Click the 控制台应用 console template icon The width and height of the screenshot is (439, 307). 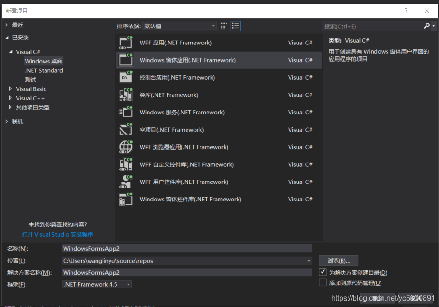[126, 77]
